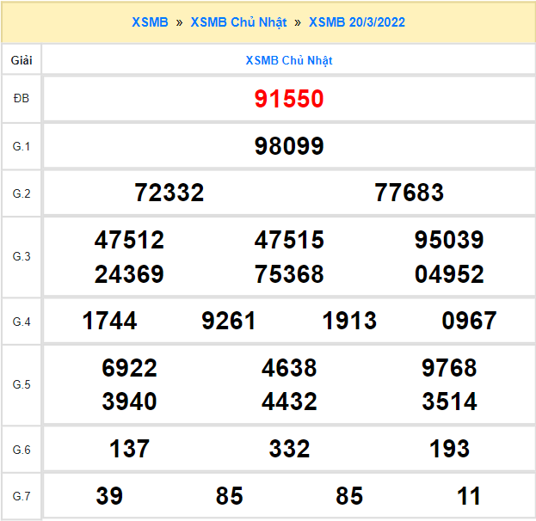Select the G.5 number 6922
Screen dimensions: 536x521
tap(129, 368)
